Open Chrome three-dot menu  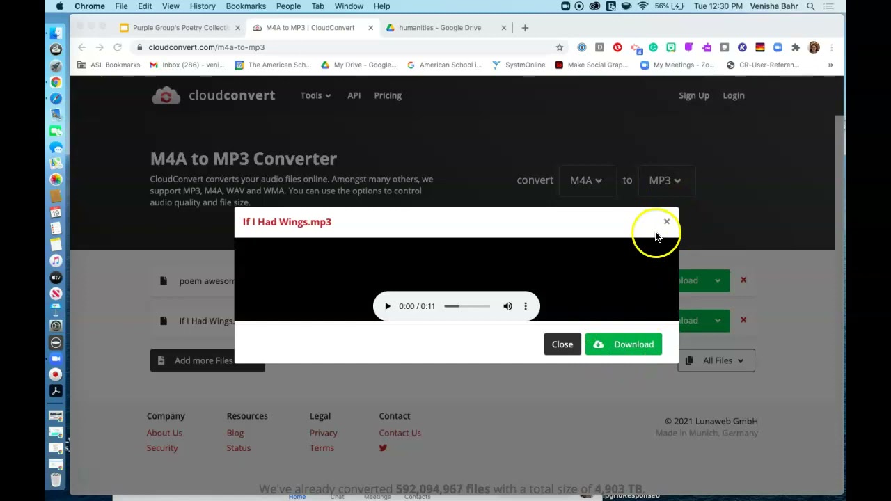coord(831,47)
